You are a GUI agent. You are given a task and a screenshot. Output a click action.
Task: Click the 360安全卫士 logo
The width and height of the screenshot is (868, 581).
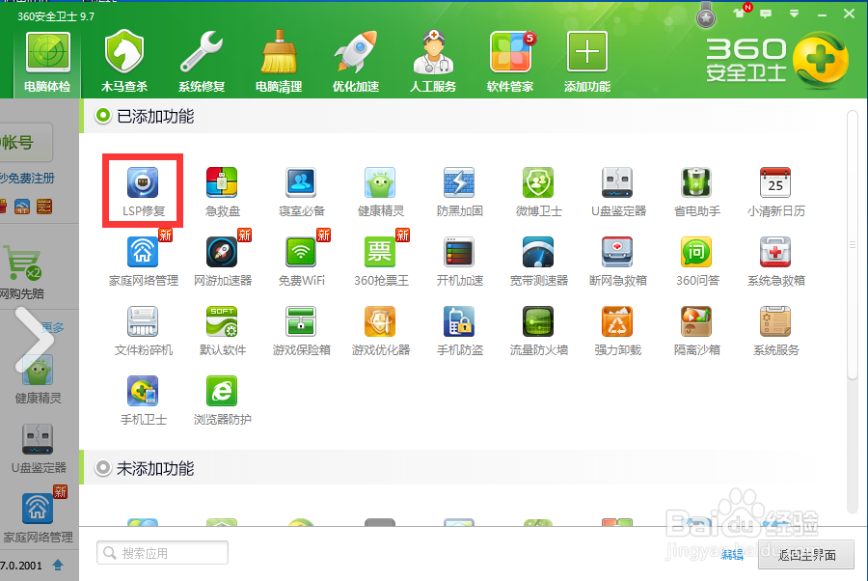(776, 61)
